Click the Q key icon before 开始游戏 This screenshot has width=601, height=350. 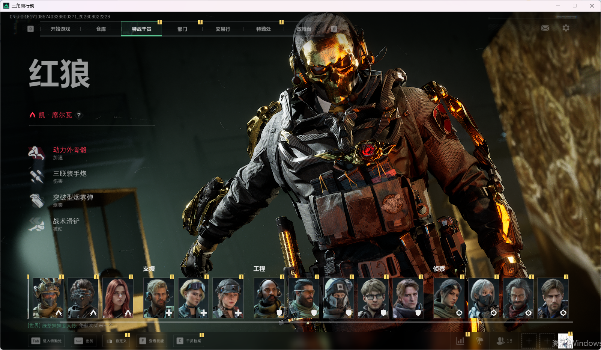click(x=31, y=29)
